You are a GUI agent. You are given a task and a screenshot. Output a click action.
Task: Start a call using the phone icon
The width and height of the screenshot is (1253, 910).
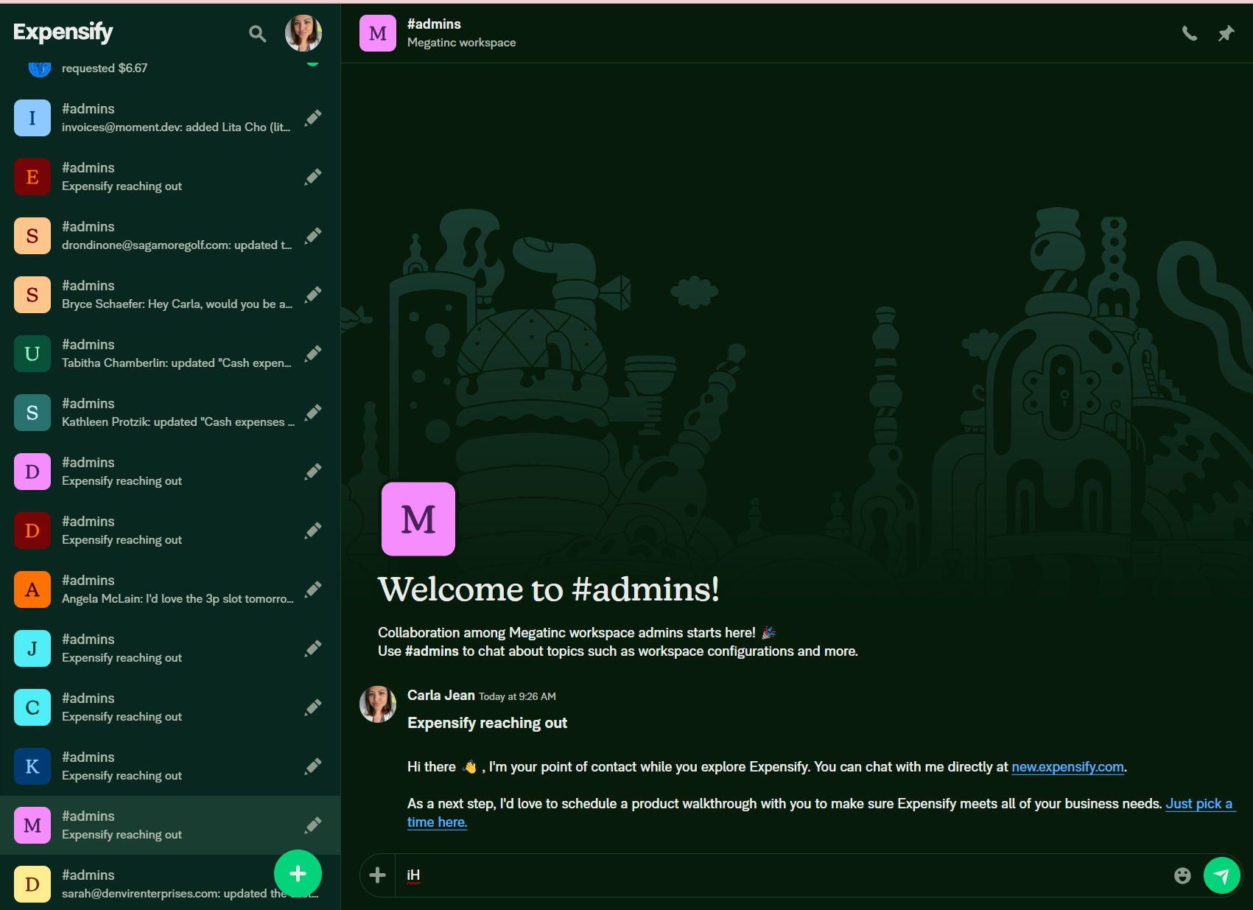coord(1189,33)
